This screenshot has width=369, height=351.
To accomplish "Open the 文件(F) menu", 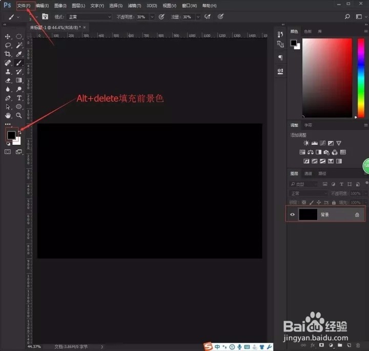I will point(24,6).
